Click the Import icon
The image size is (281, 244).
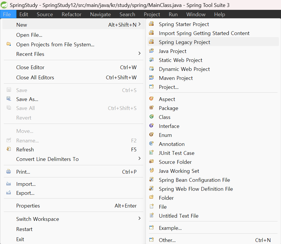coord(9,184)
